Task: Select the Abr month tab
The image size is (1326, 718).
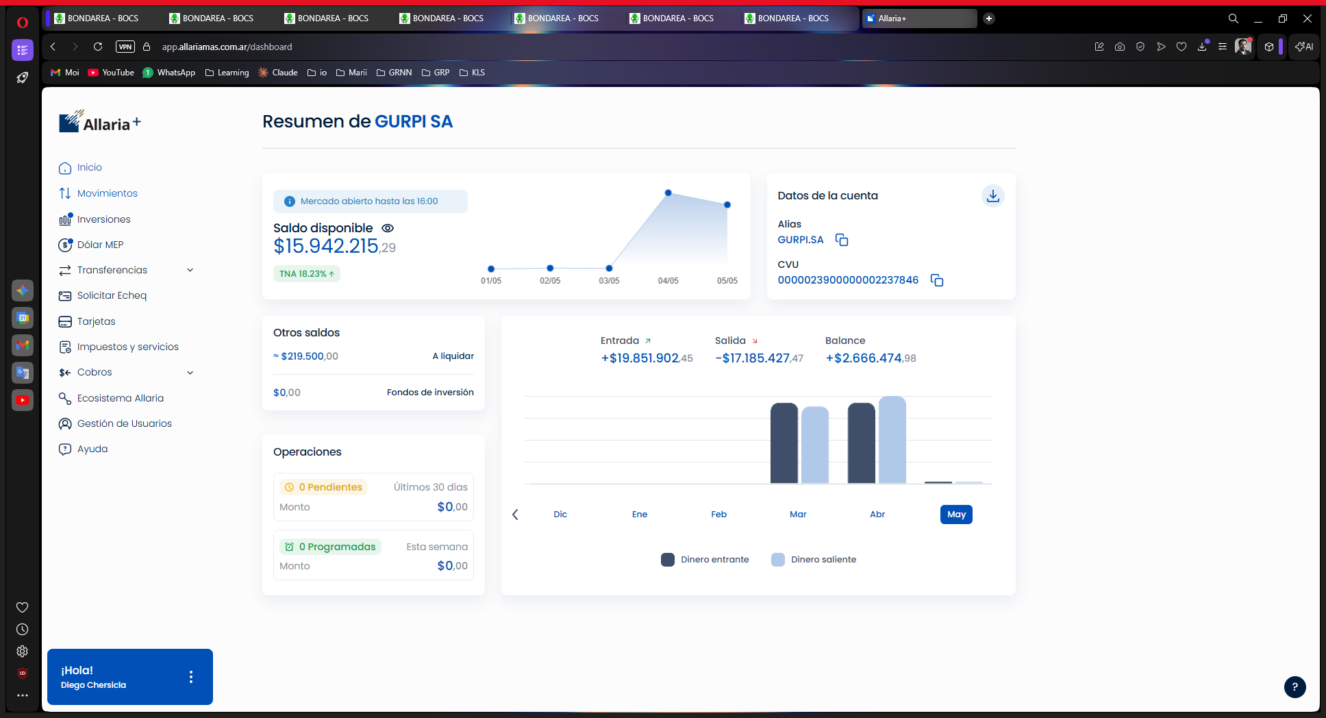Action: [877, 515]
